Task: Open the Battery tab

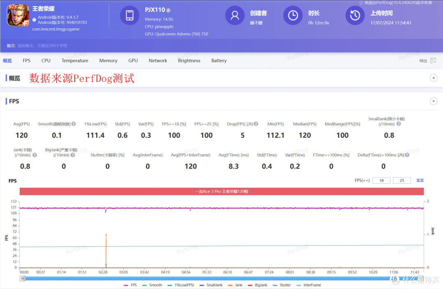Action: tap(219, 61)
